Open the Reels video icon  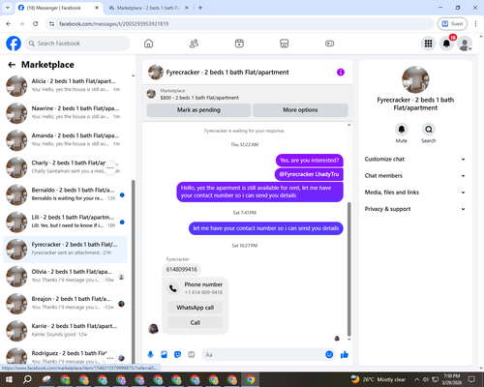pos(239,44)
